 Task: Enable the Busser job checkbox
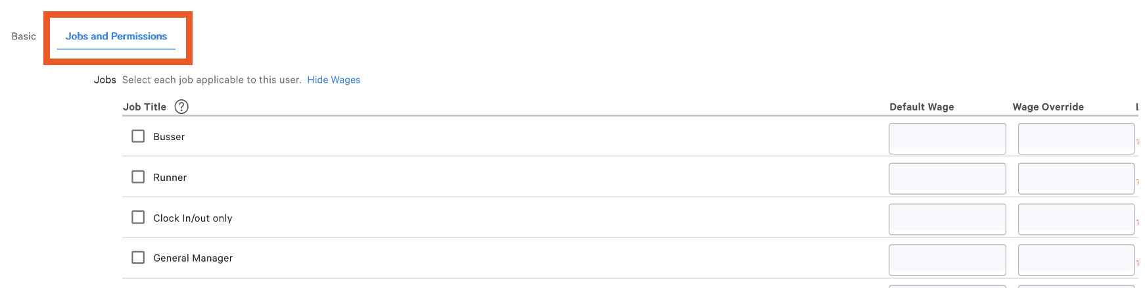[x=138, y=136]
